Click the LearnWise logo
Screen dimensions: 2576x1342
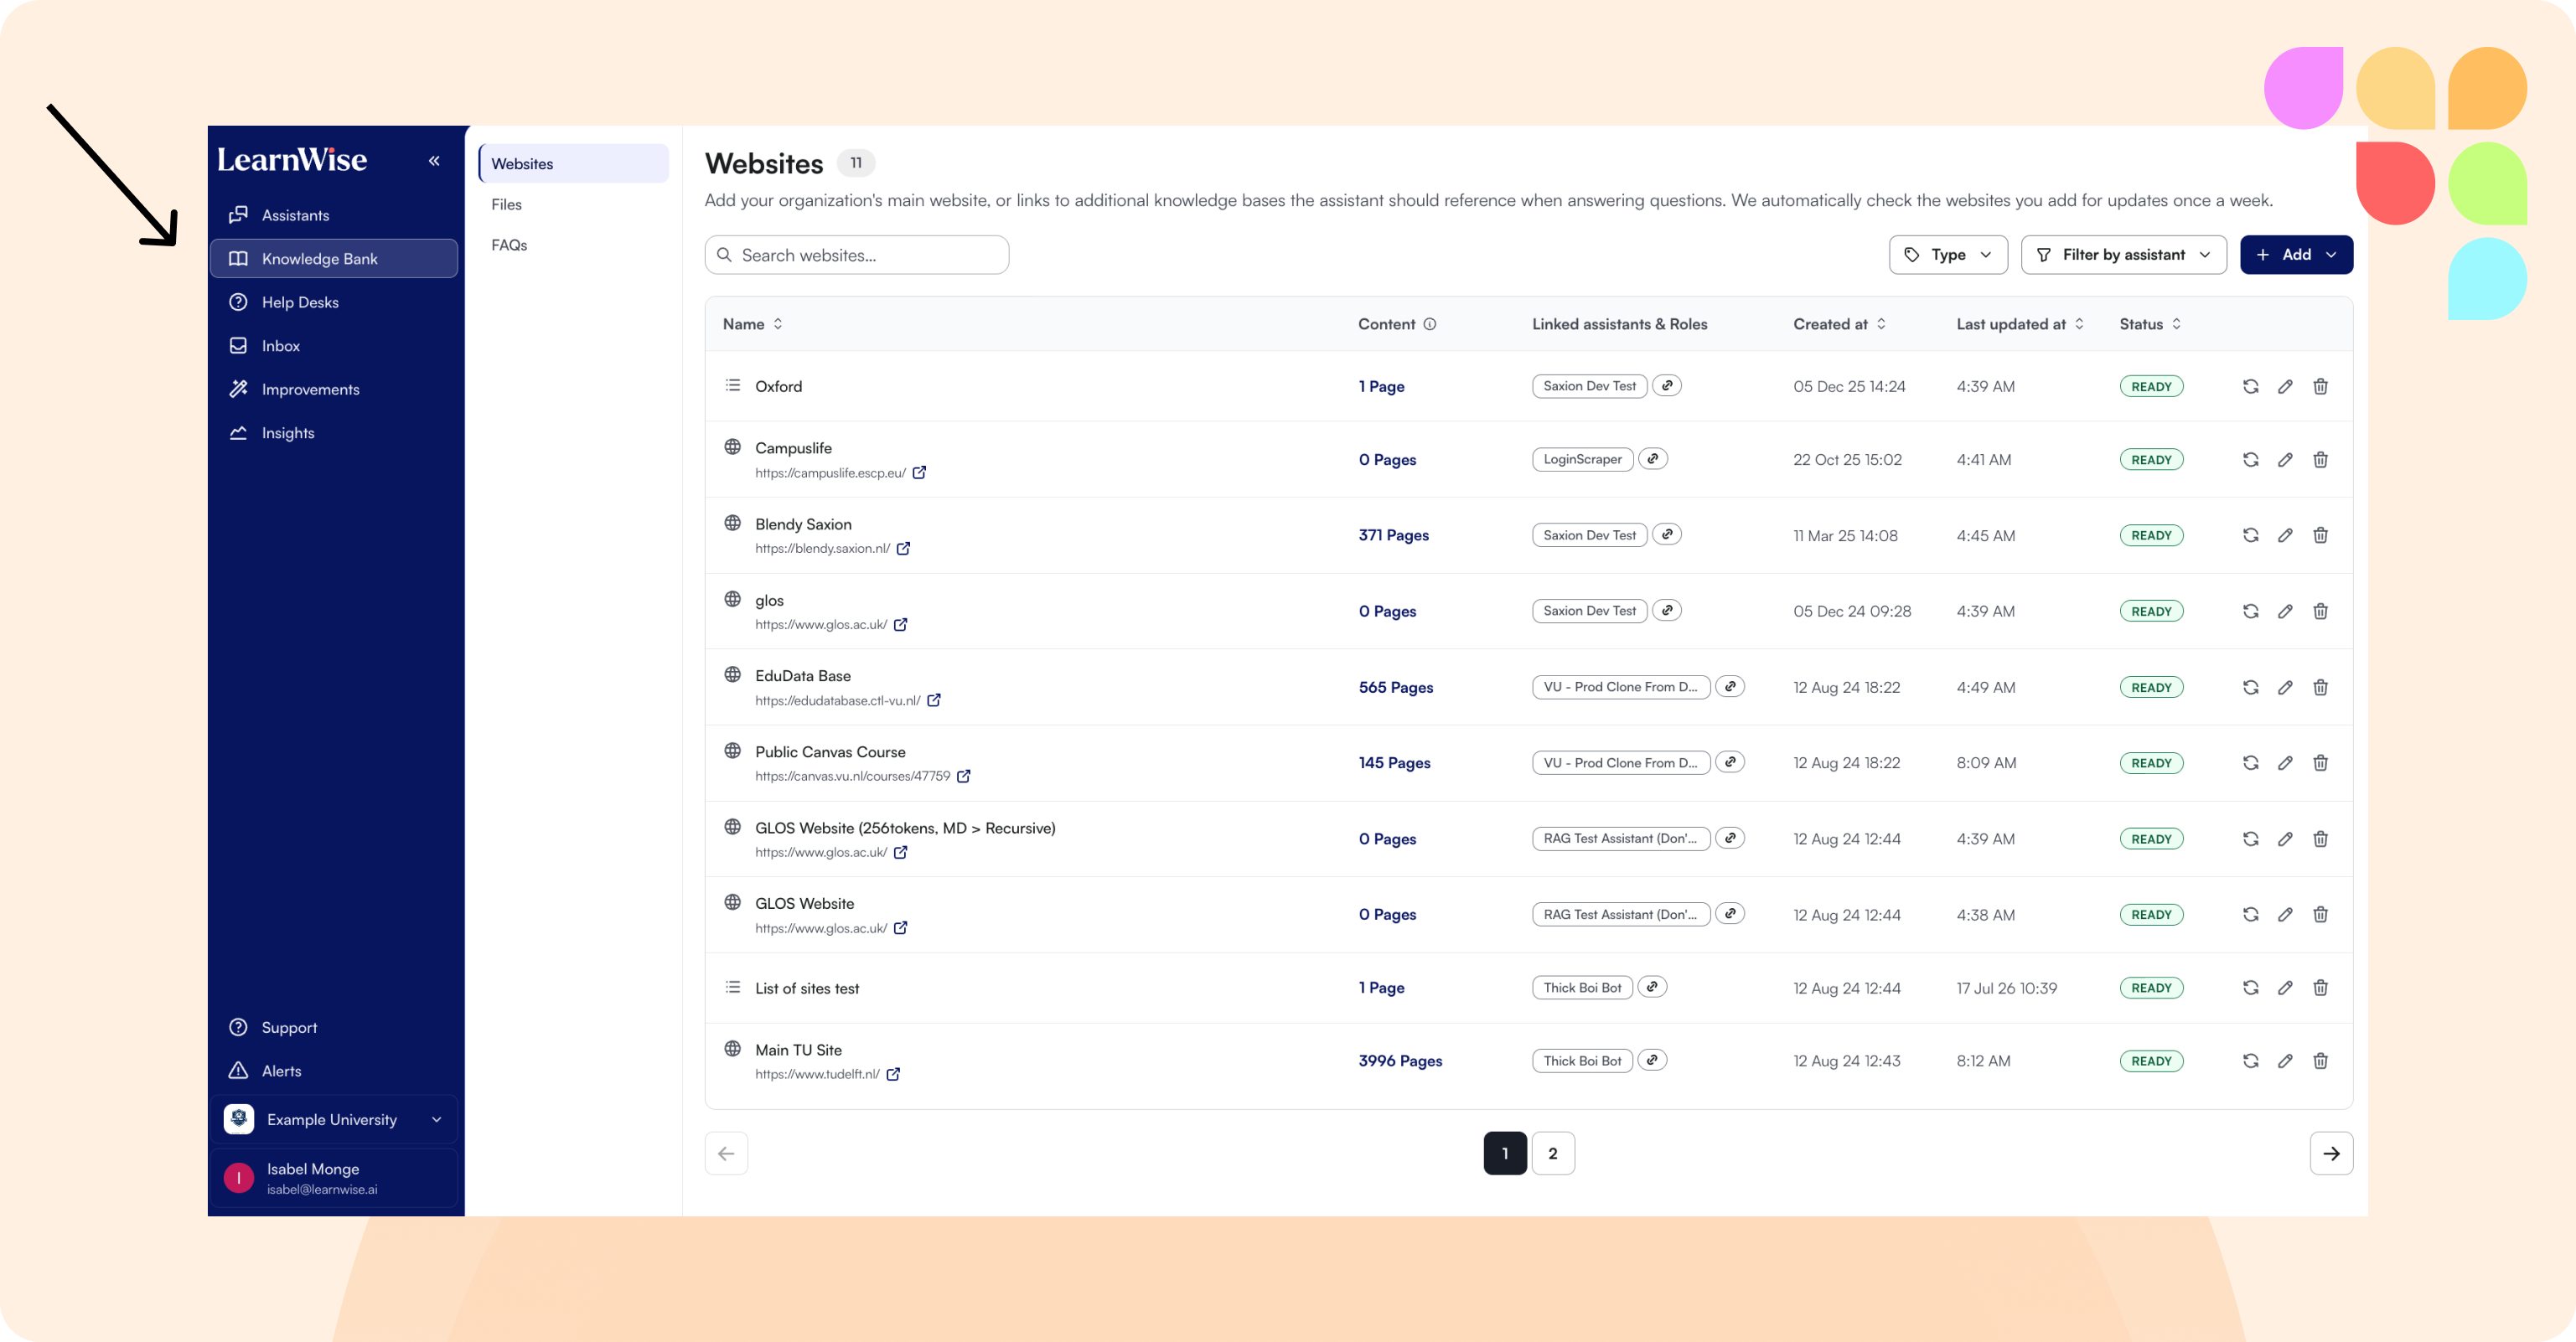coord(292,160)
